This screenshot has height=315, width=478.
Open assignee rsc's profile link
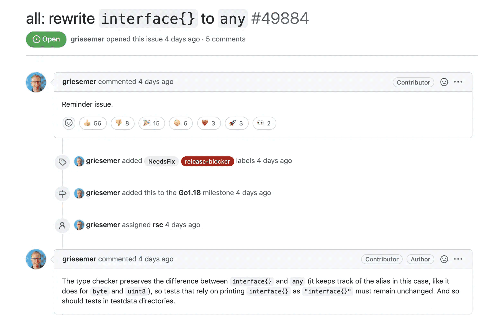coord(158,225)
